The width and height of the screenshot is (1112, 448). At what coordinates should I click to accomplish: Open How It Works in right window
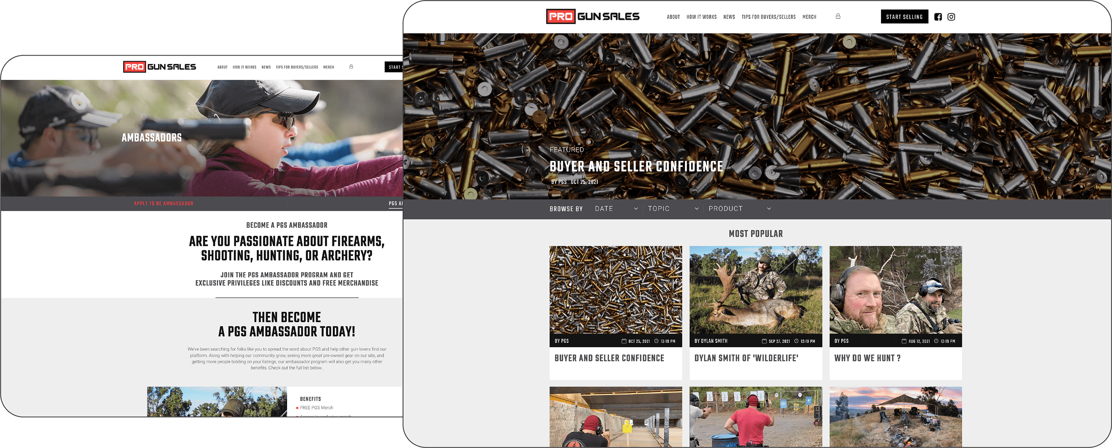click(x=701, y=17)
